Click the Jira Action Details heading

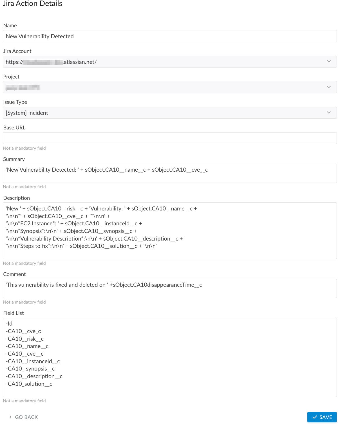tap(33, 4)
